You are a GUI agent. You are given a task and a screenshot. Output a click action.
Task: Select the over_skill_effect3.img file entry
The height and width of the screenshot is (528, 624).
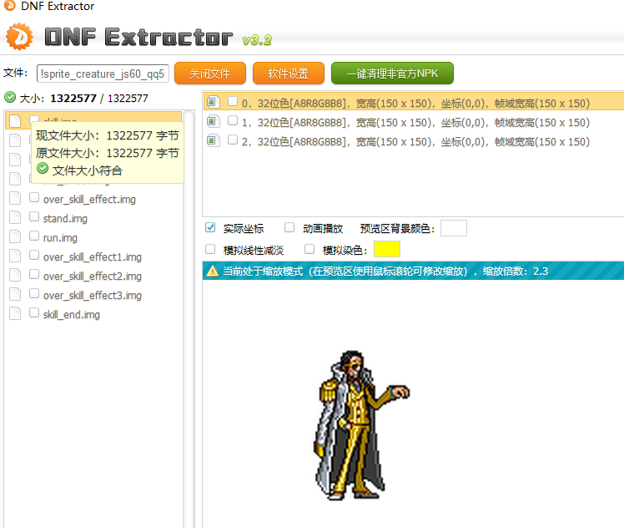(93, 295)
